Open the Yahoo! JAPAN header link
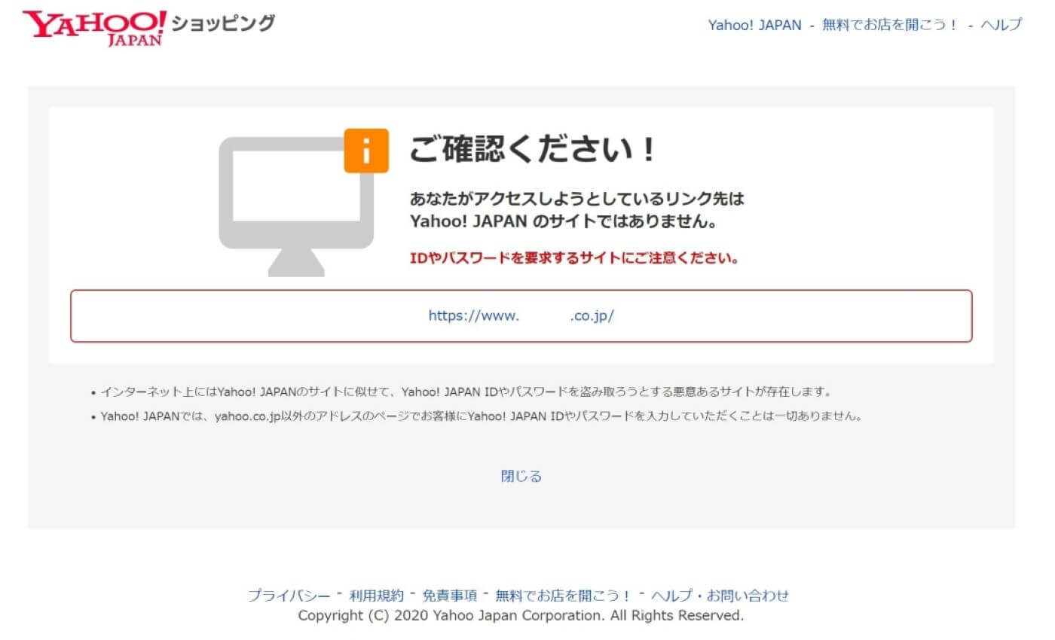Image resolution: width=1055 pixels, height=640 pixels. (754, 25)
